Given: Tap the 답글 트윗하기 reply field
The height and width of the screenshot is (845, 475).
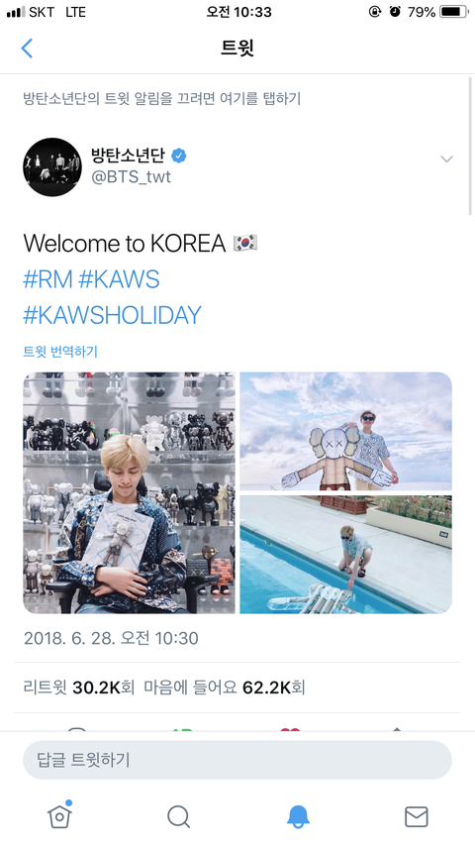Looking at the screenshot, I should (237, 760).
